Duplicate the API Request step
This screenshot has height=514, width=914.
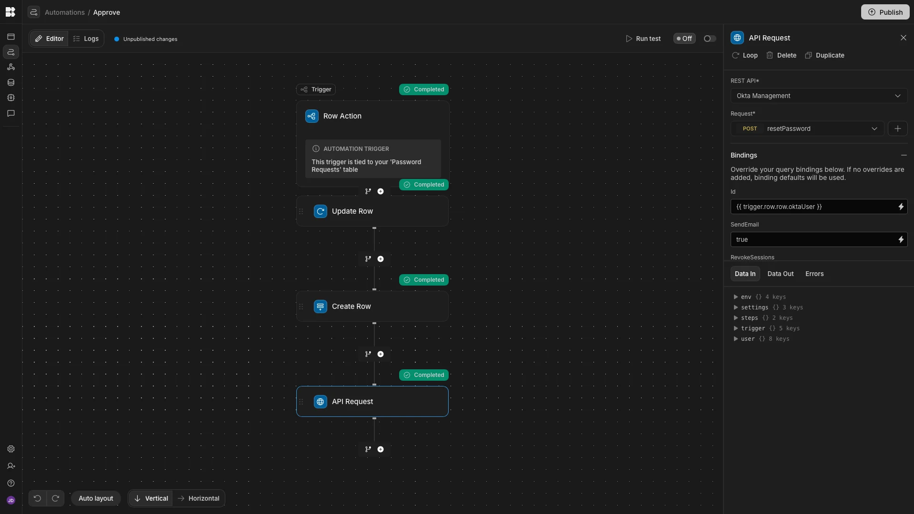824,55
